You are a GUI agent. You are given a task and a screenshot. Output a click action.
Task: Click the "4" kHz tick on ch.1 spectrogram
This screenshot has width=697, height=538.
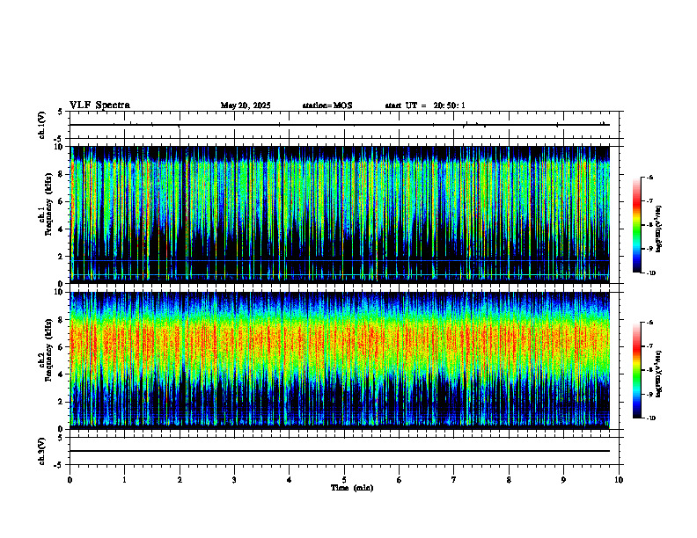(62, 229)
